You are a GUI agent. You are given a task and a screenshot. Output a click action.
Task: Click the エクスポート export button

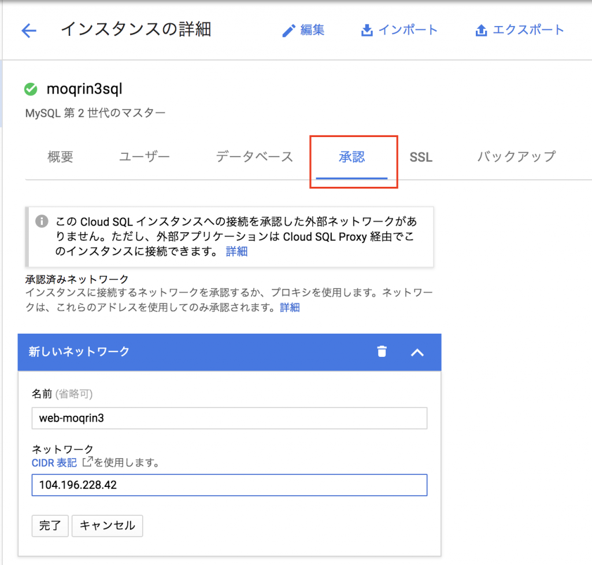pos(519,30)
